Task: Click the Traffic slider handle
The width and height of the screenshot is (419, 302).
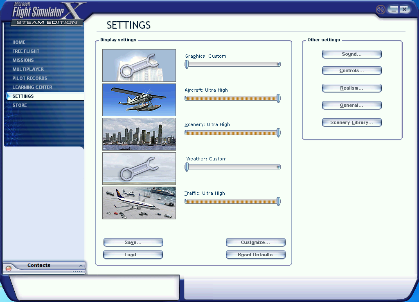Action: pyautogui.click(x=279, y=201)
